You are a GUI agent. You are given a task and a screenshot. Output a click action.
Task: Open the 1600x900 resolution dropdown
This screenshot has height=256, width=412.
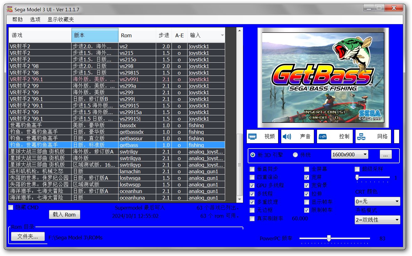(x=350, y=154)
